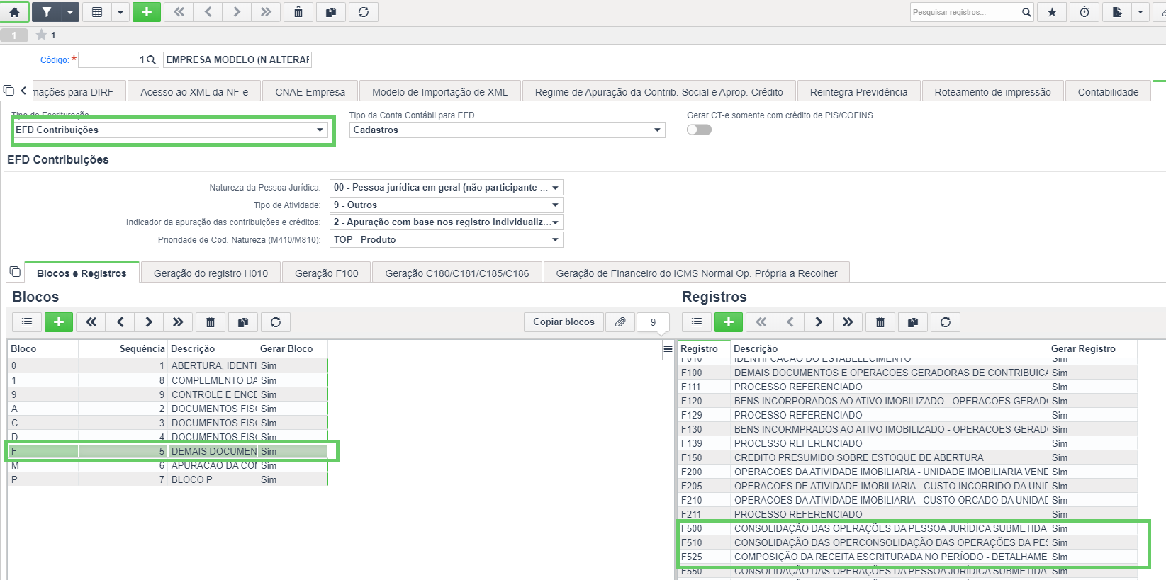Click the Código input field
Screen dimensions: 1166x580
111,59
